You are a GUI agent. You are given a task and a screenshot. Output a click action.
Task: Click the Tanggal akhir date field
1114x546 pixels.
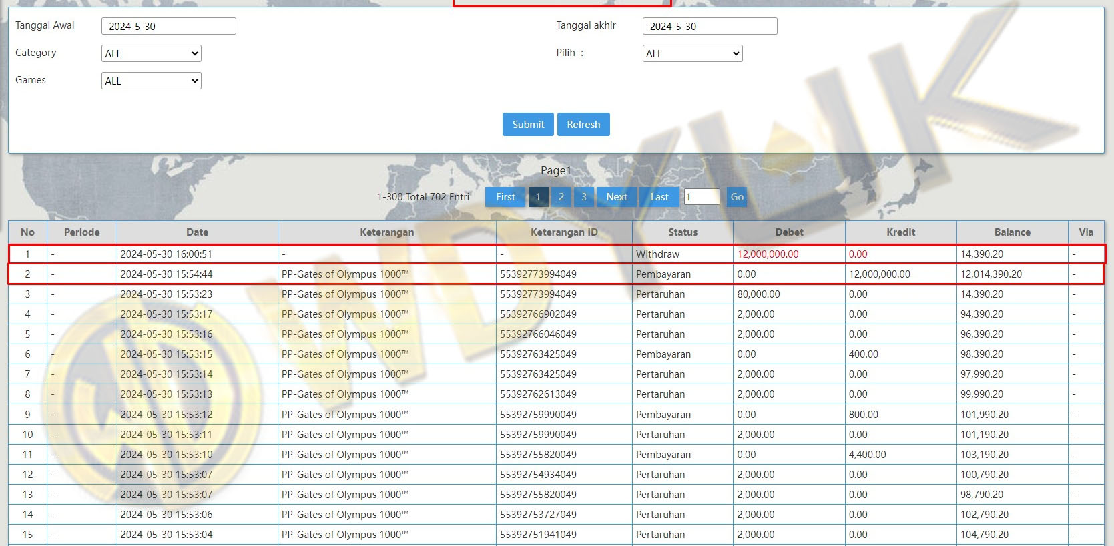pyautogui.click(x=710, y=26)
